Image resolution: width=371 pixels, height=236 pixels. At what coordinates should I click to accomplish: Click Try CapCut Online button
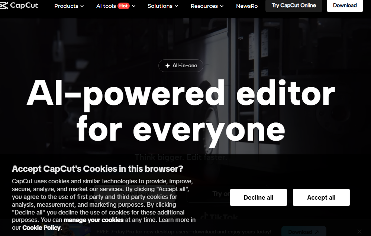coord(294,6)
